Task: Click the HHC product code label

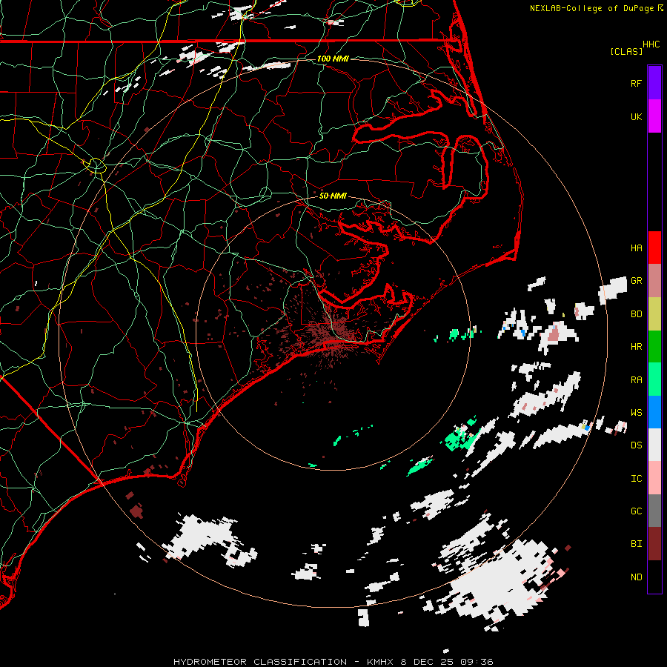Action: point(651,44)
